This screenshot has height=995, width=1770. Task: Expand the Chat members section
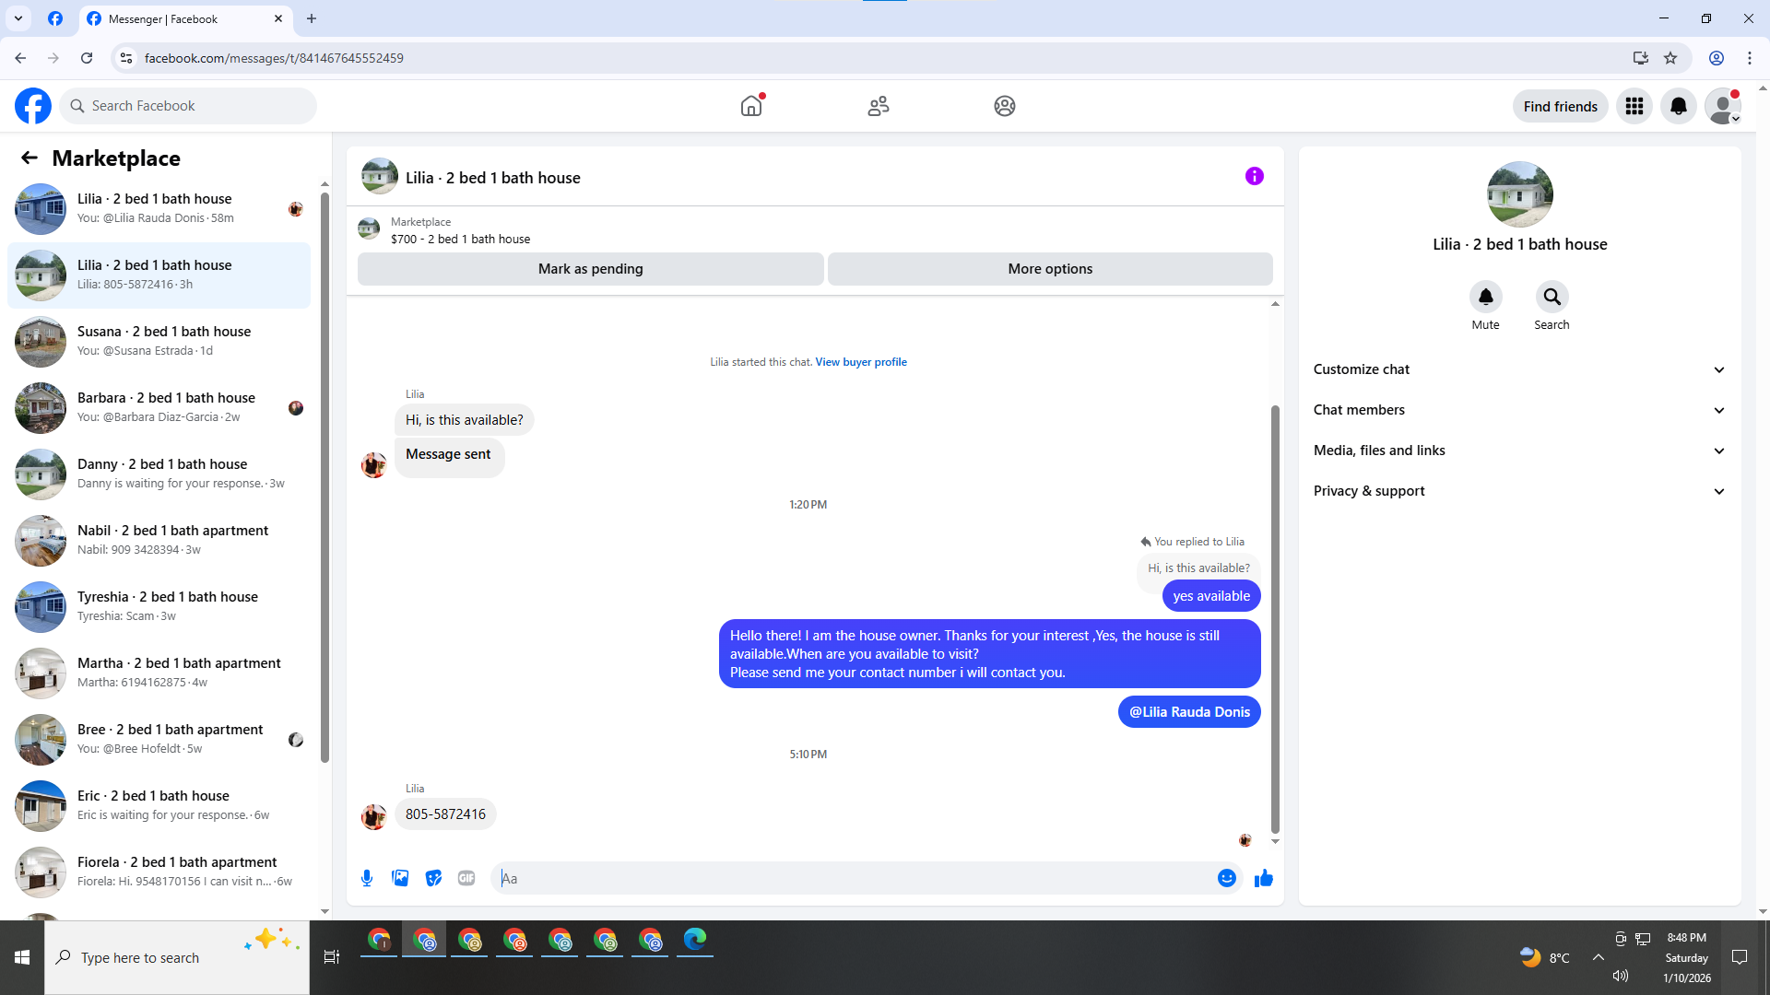(x=1519, y=410)
